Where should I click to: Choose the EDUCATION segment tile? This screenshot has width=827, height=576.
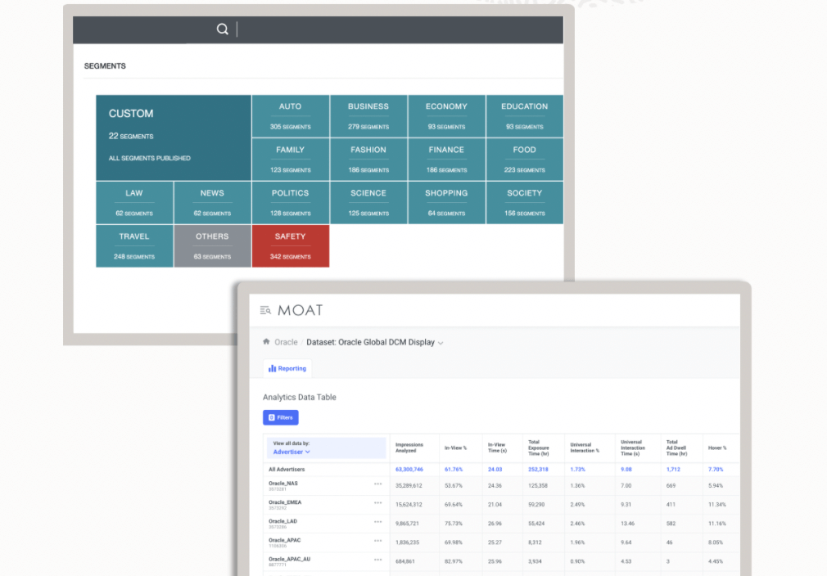click(x=525, y=116)
